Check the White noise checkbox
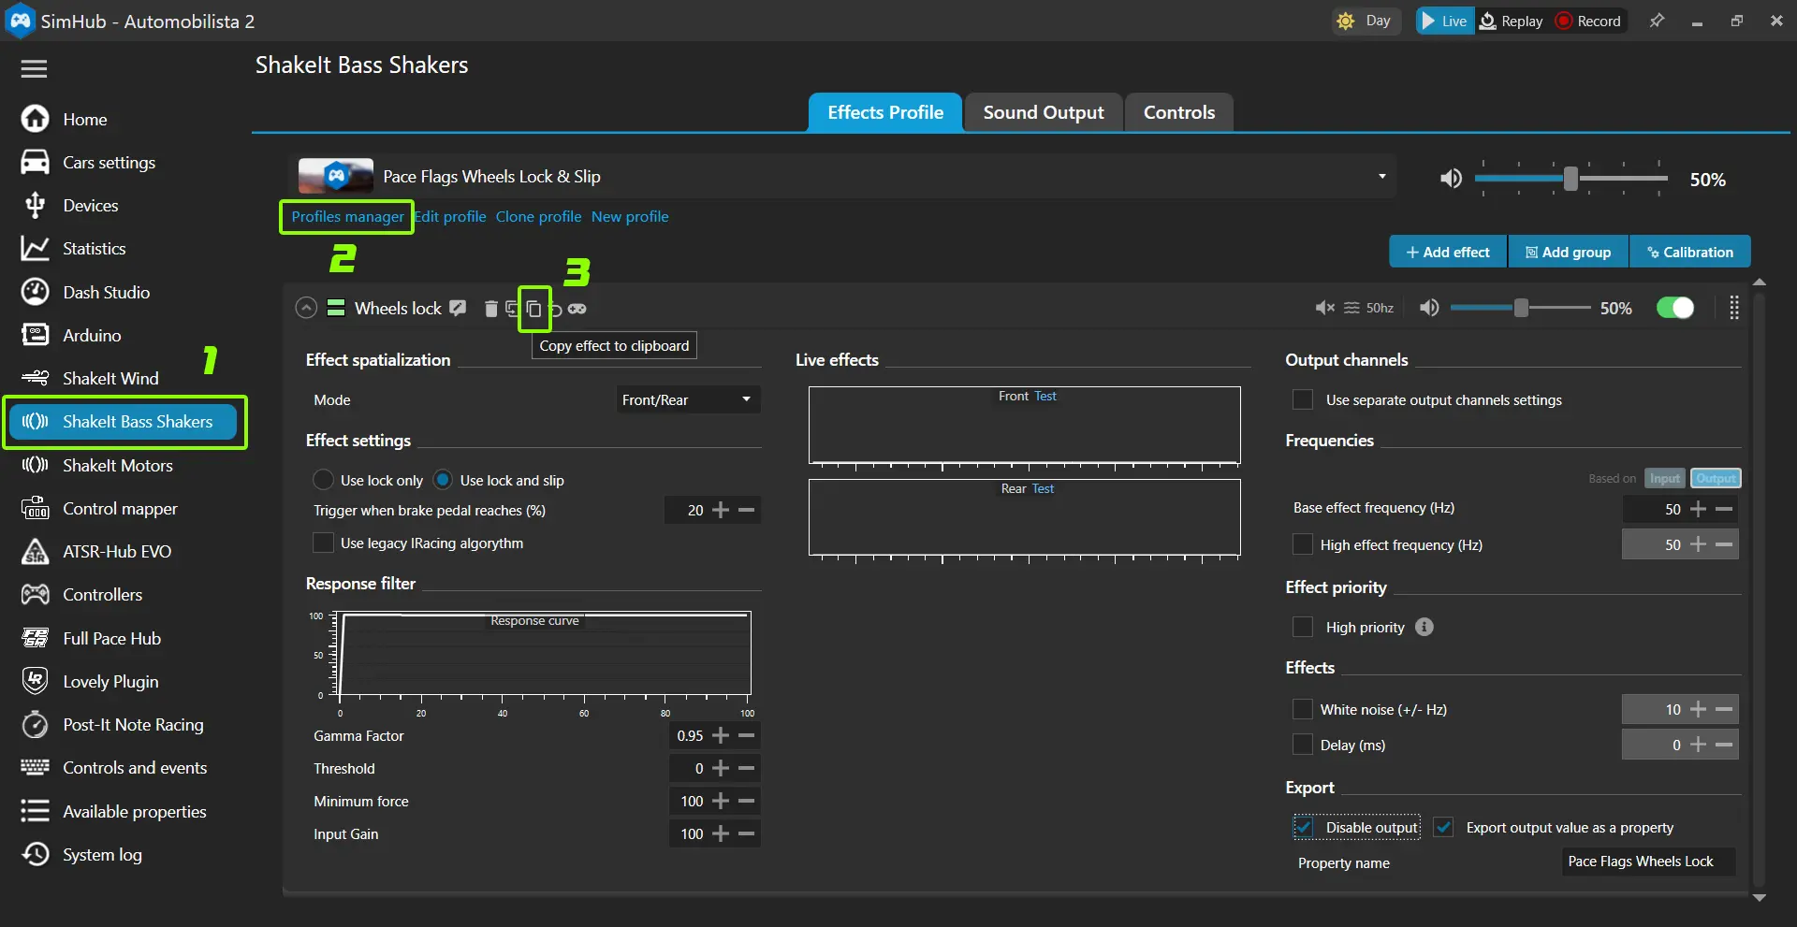Screen dimensions: 1797x927 pos(1302,709)
